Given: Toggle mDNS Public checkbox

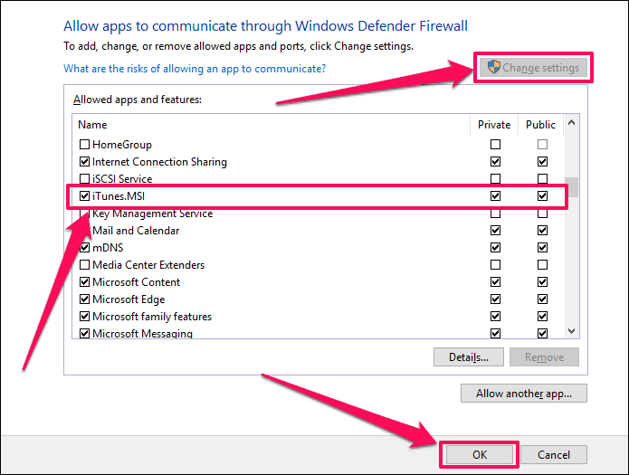Looking at the screenshot, I should pyautogui.click(x=542, y=248).
